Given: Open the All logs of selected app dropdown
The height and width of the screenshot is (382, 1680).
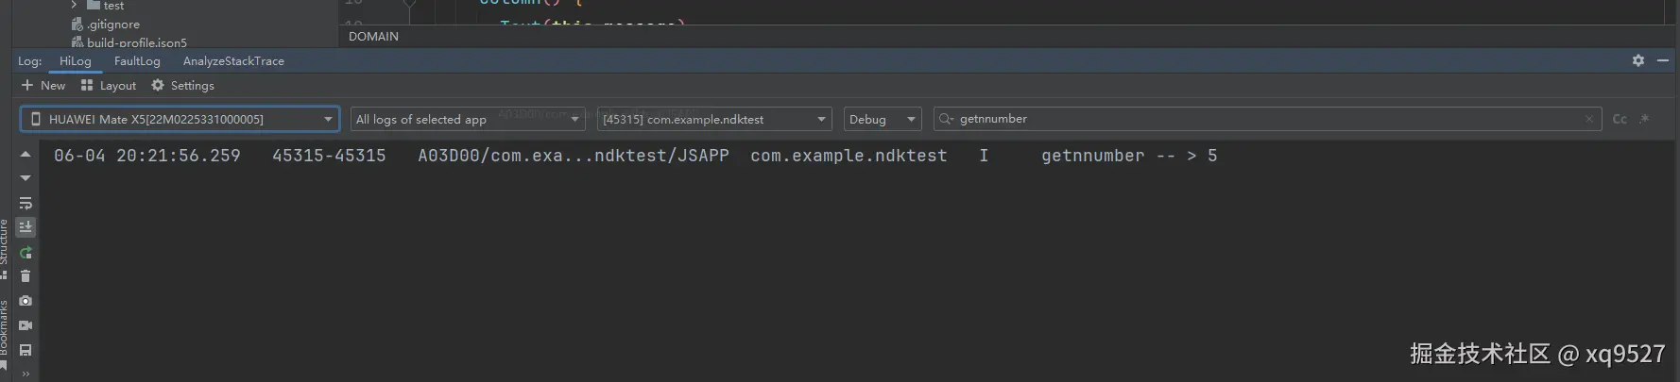Looking at the screenshot, I should pos(468,119).
